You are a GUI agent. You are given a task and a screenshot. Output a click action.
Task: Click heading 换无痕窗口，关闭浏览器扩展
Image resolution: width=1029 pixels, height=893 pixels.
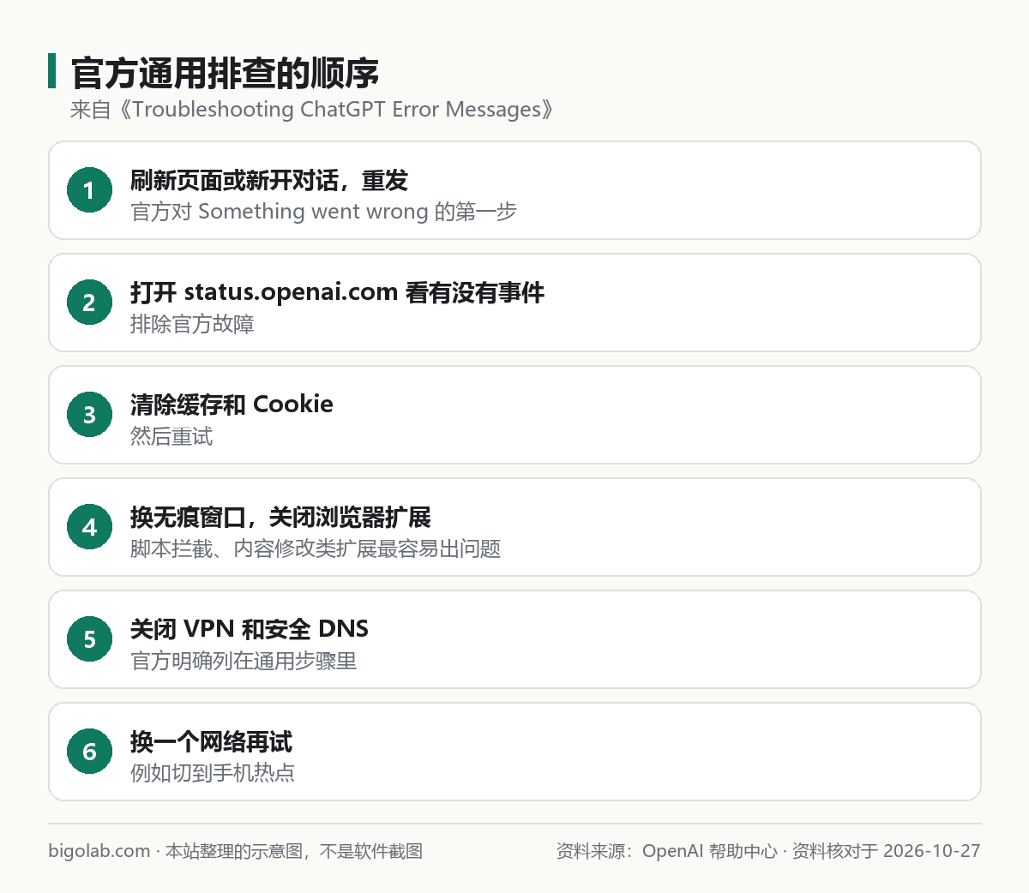pos(280,517)
